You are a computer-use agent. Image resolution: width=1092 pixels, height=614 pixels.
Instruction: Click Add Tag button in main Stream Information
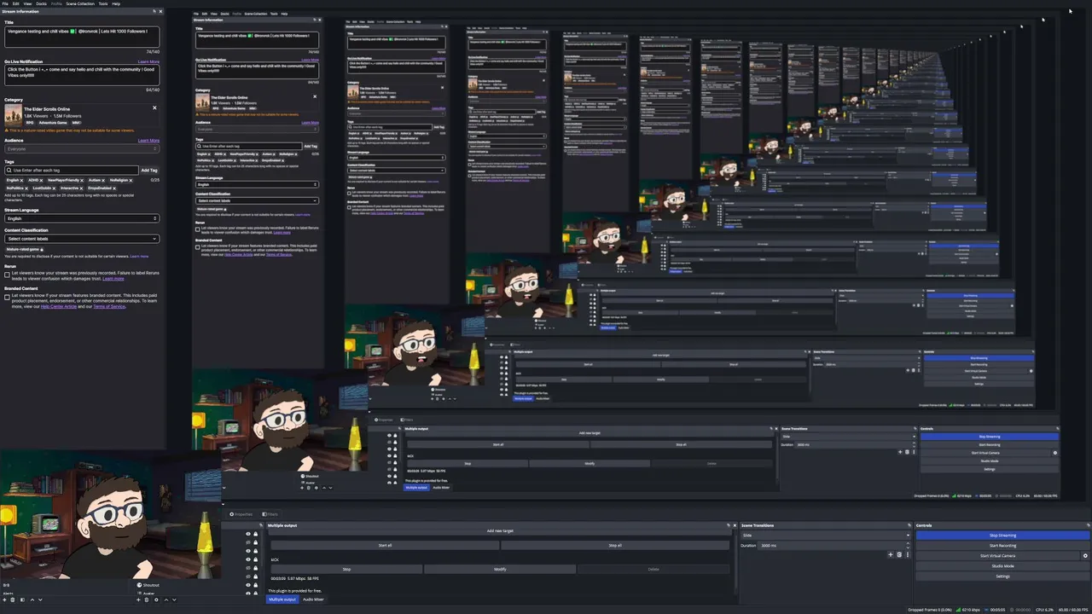[x=149, y=171]
